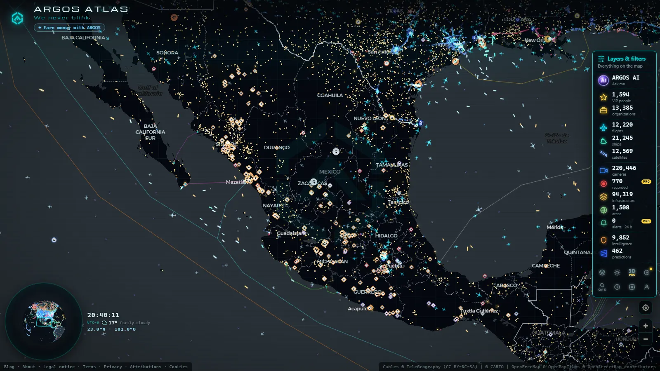Click the 20:40:11 clock readout

tap(103, 315)
